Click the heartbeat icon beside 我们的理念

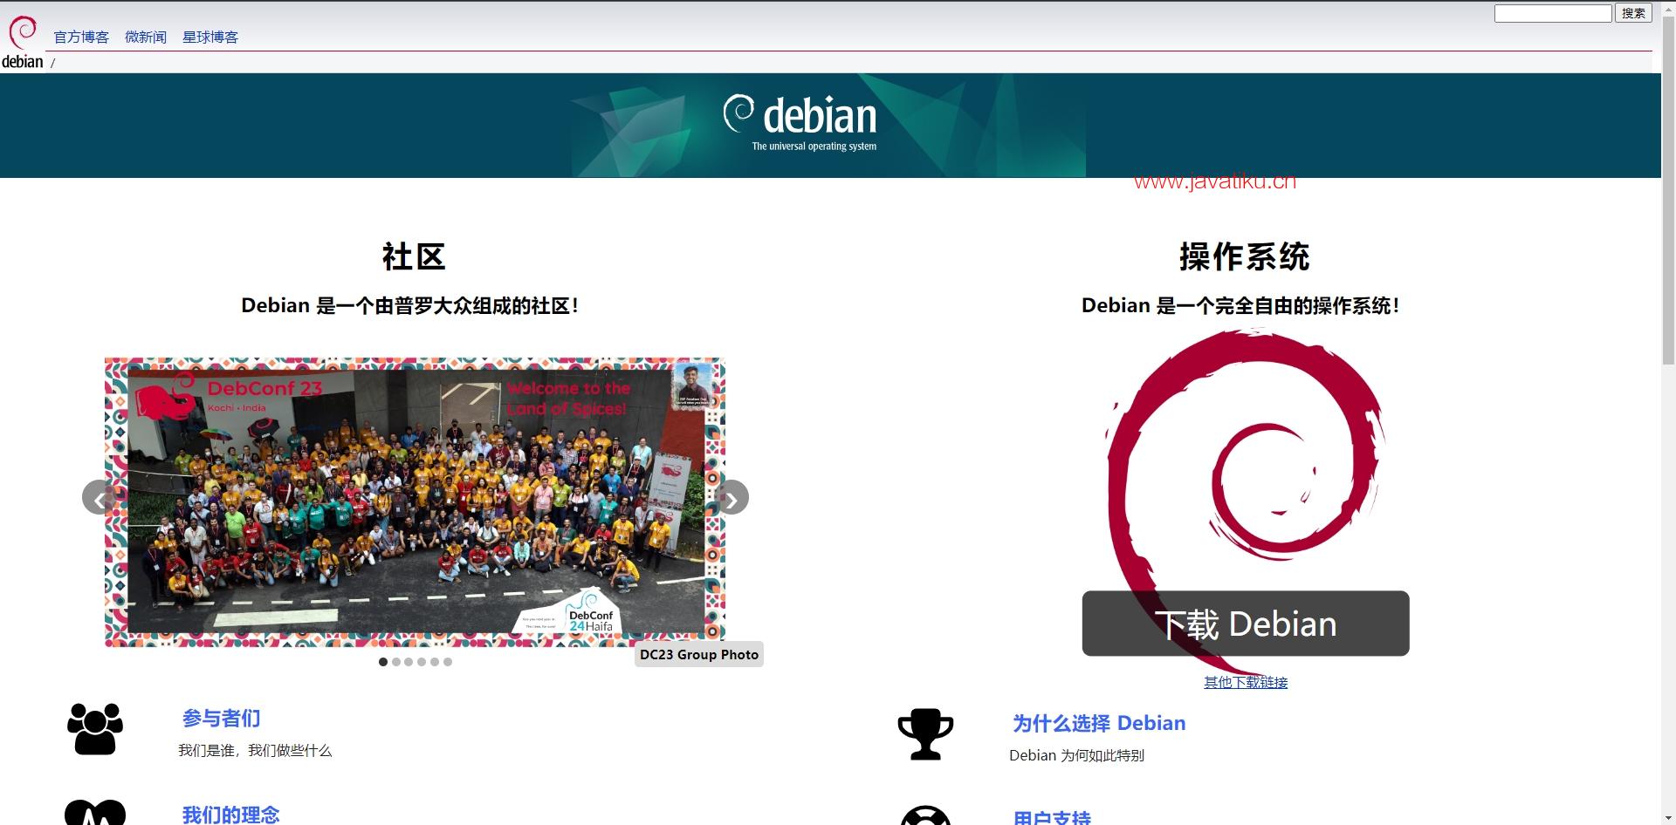tap(95, 813)
